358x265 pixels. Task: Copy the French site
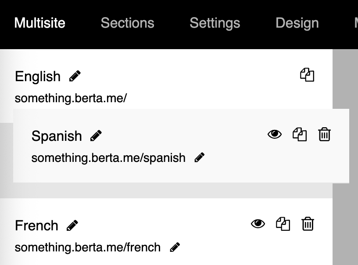coord(283,224)
